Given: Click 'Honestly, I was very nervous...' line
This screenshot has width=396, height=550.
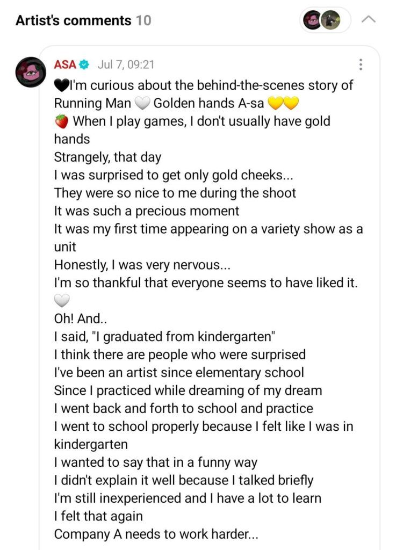Looking at the screenshot, I should point(142,265).
